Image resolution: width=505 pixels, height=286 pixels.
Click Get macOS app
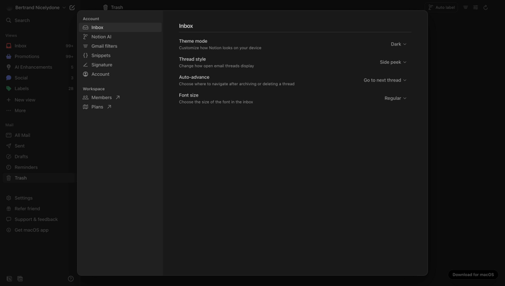(39, 230)
